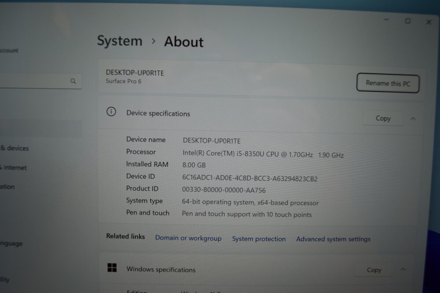Focus the settings search field
The width and height of the screenshot is (440, 293).
(40, 81)
